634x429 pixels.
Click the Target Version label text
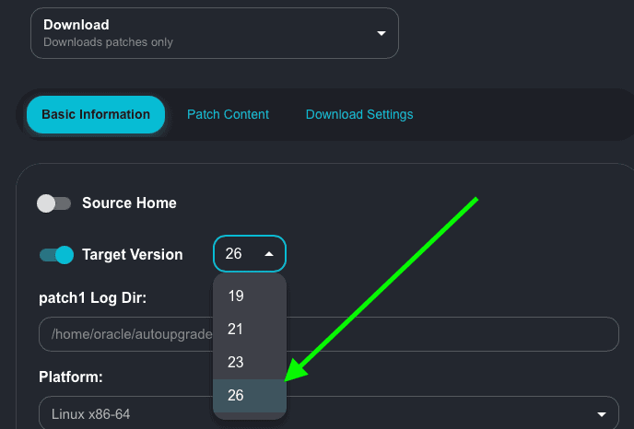[x=132, y=255]
